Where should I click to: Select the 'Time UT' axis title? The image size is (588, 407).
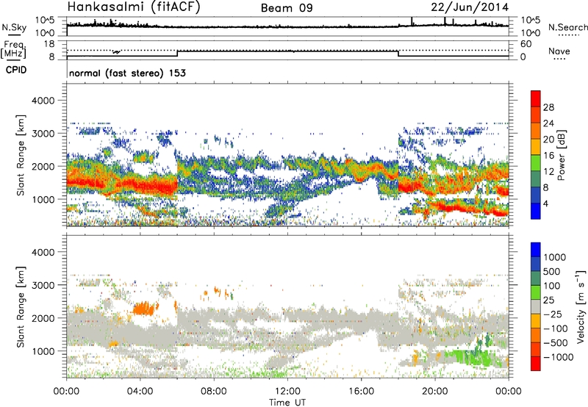(287, 403)
